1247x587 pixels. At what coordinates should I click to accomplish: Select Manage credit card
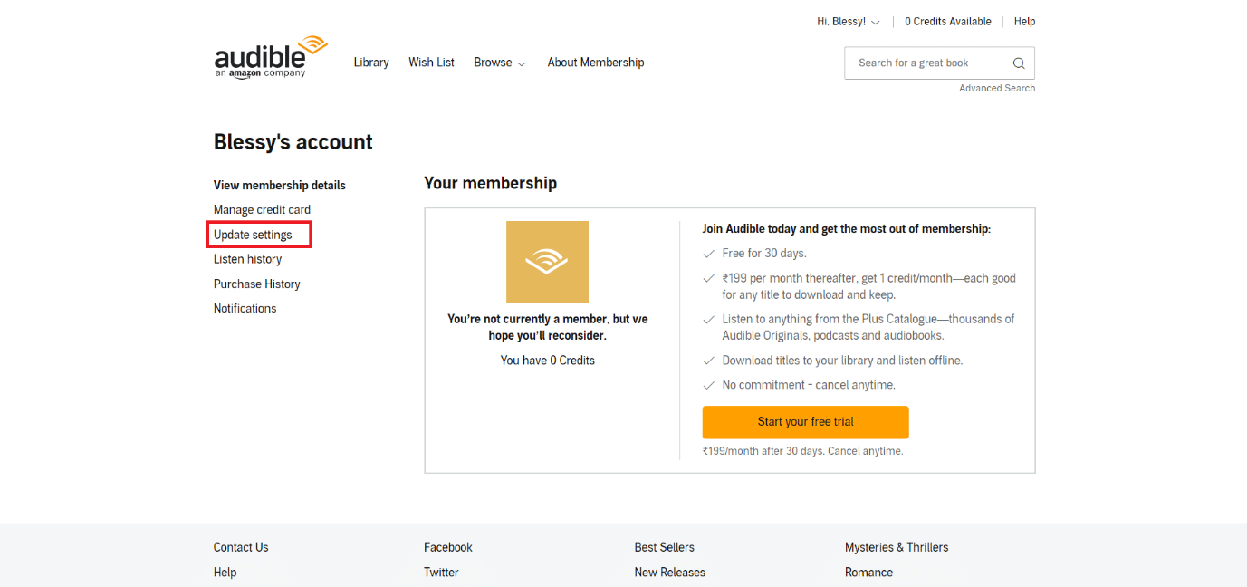pos(262,209)
